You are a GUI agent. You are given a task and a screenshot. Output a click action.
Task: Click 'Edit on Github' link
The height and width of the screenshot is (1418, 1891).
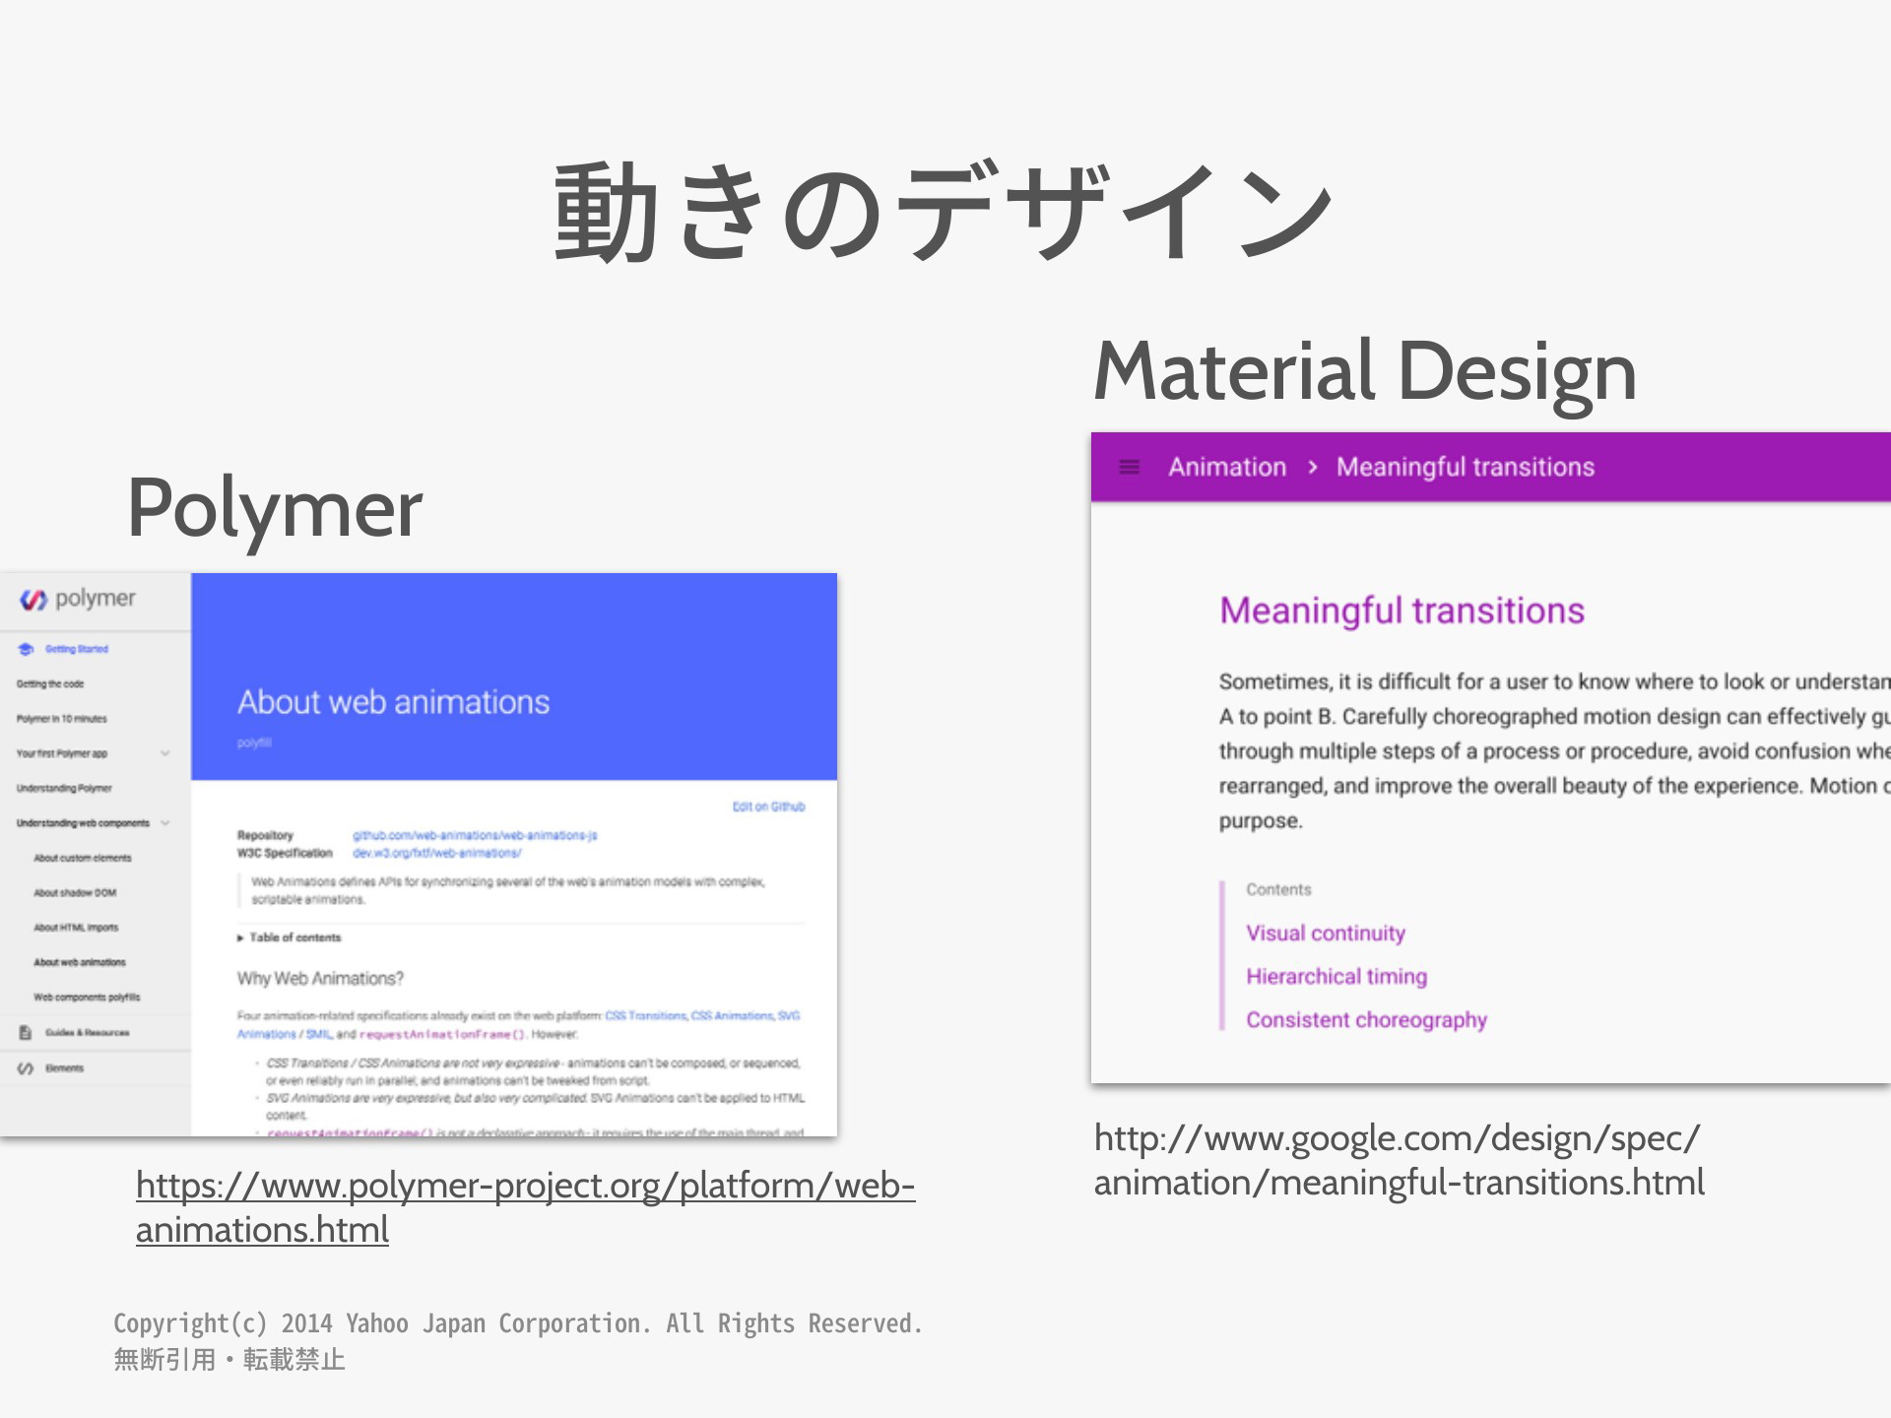pyautogui.click(x=768, y=806)
